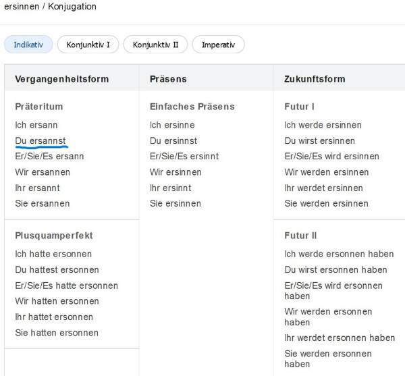This screenshot has width=405, height=376.
Task: Select the Einfaches Präsens heading
Action: click(x=192, y=107)
